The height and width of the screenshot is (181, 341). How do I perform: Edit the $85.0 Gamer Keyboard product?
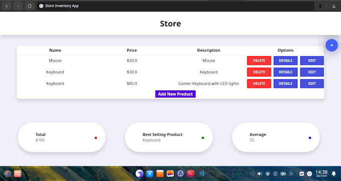pos(312,84)
